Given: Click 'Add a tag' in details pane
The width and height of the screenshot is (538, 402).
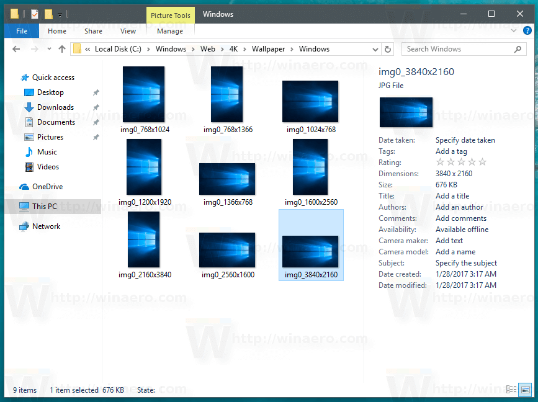Looking at the screenshot, I should (x=451, y=151).
